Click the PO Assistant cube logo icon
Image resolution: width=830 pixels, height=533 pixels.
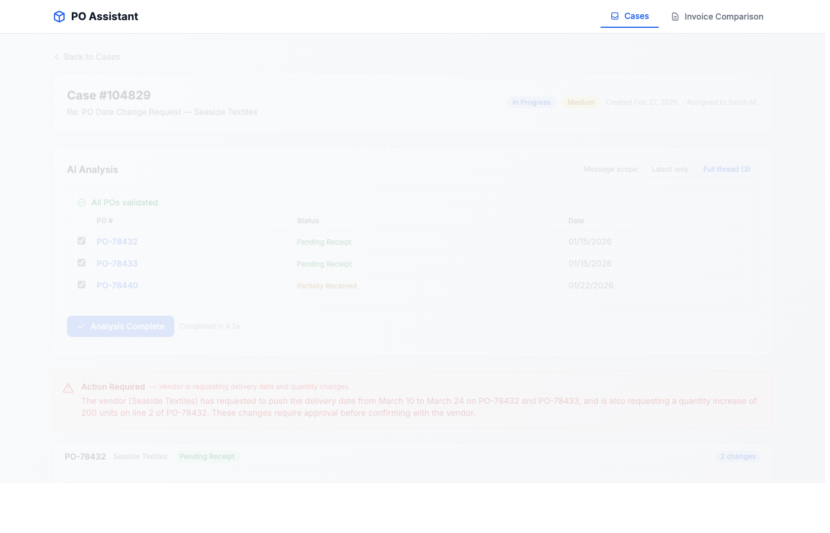pyautogui.click(x=59, y=17)
